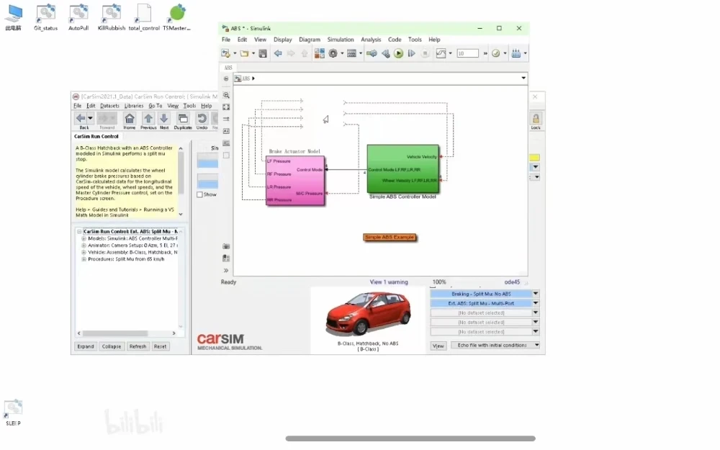Click the View 1 warning link
The height and width of the screenshot is (450, 720).
389,282
